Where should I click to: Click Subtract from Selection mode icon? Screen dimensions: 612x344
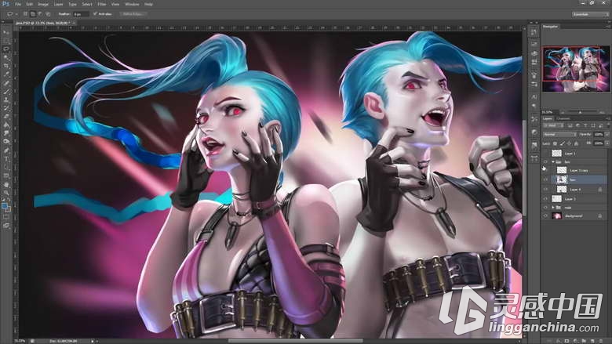(40, 14)
